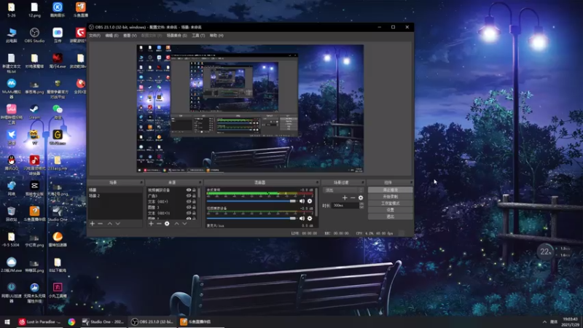Show hidden system tray icons chevron
583x328 pixels.
[544, 321]
